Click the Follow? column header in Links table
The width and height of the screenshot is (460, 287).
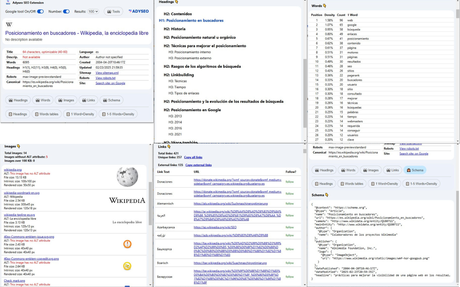291,171
